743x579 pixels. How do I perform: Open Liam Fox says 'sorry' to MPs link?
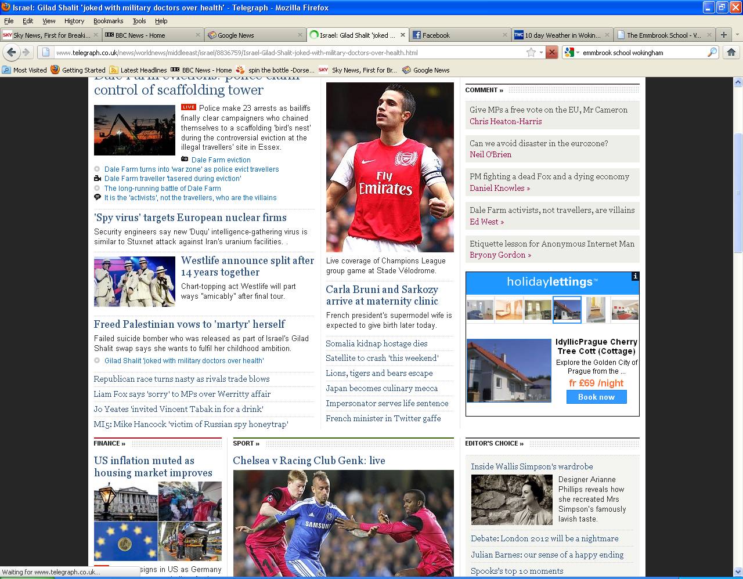(182, 394)
